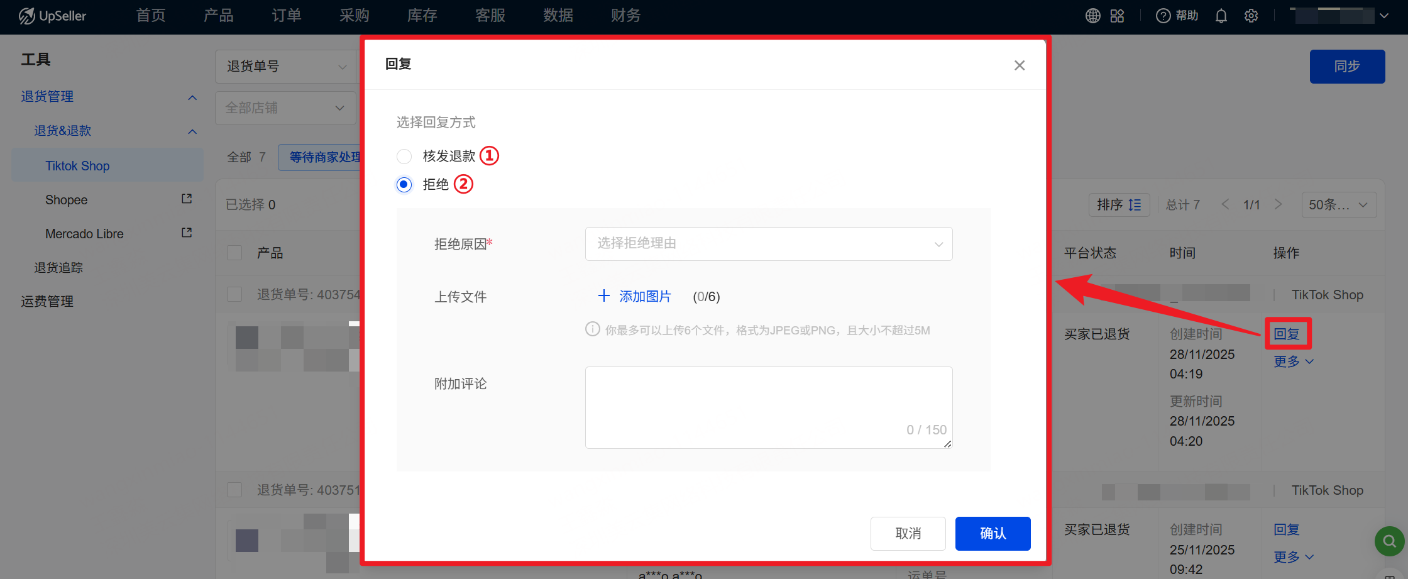Click the globe language icon
The width and height of the screenshot is (1408, 579).
click(1092, 16)
